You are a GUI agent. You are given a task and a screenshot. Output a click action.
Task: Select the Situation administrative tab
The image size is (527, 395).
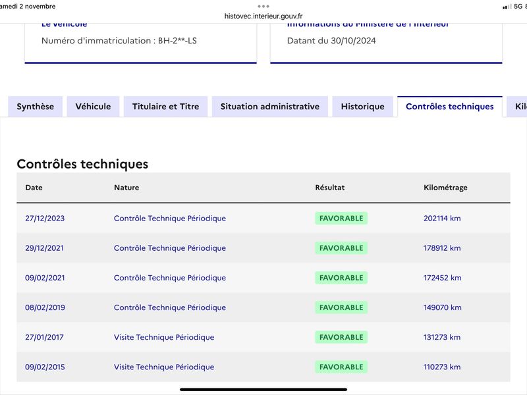pos(270,107)
